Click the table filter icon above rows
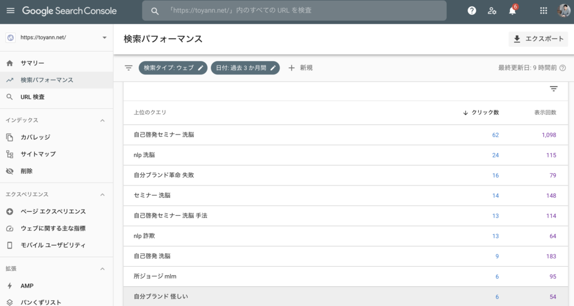The image size is (574, 306). click(x=553, y=89)
